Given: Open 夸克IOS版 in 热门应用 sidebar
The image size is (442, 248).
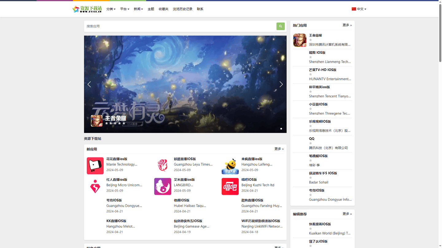Looking at the screenshot, I should [317, 190].
